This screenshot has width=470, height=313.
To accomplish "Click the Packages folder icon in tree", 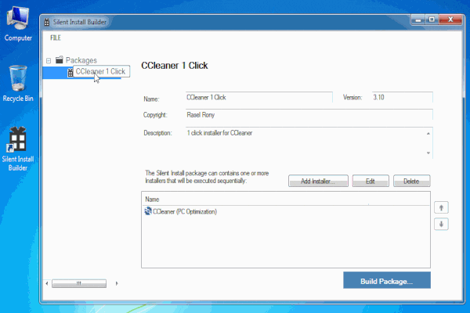I will [x=60, y=60].
